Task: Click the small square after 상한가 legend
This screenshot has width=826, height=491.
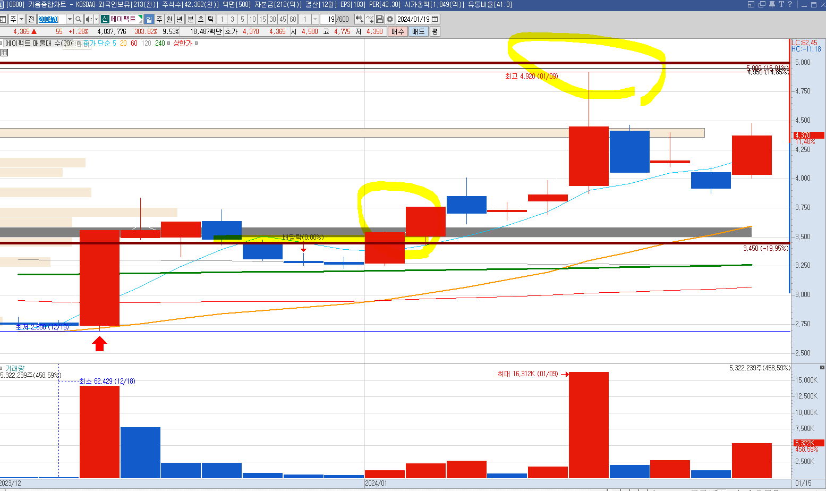Action: pos(197,43)
